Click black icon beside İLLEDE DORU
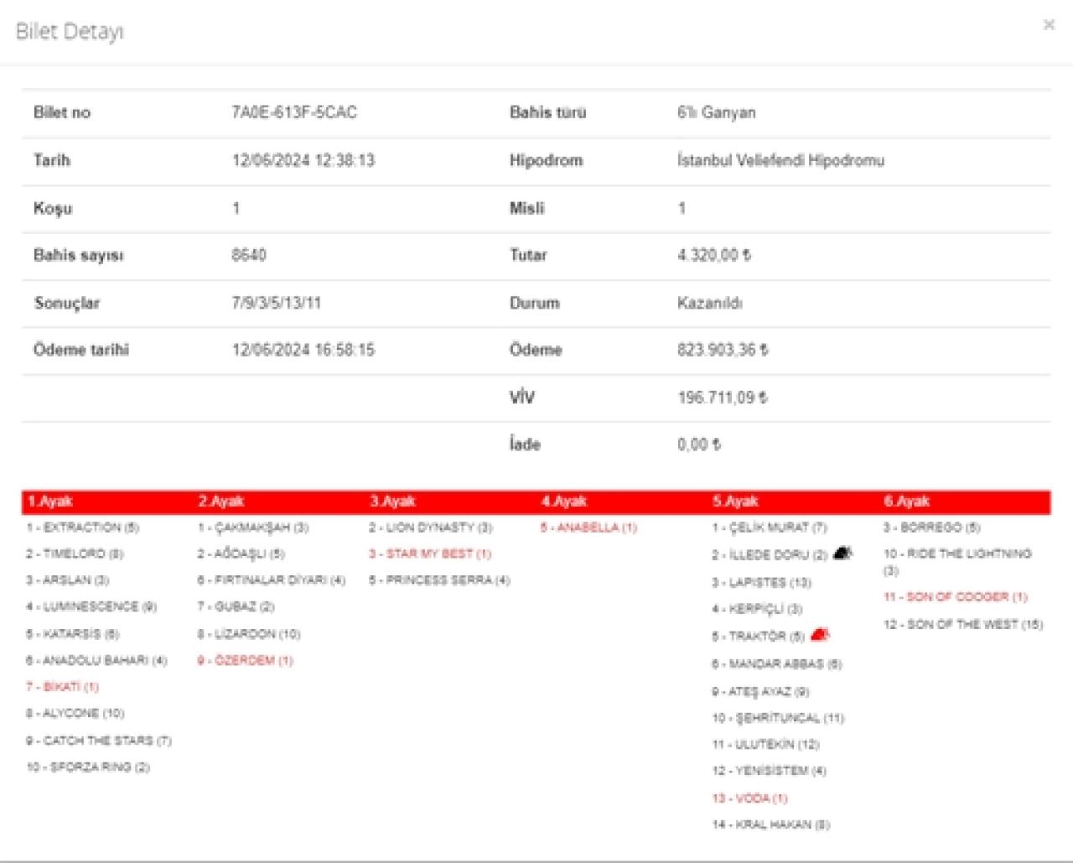The image size is (1073, 863). click(x=842, y=553)
